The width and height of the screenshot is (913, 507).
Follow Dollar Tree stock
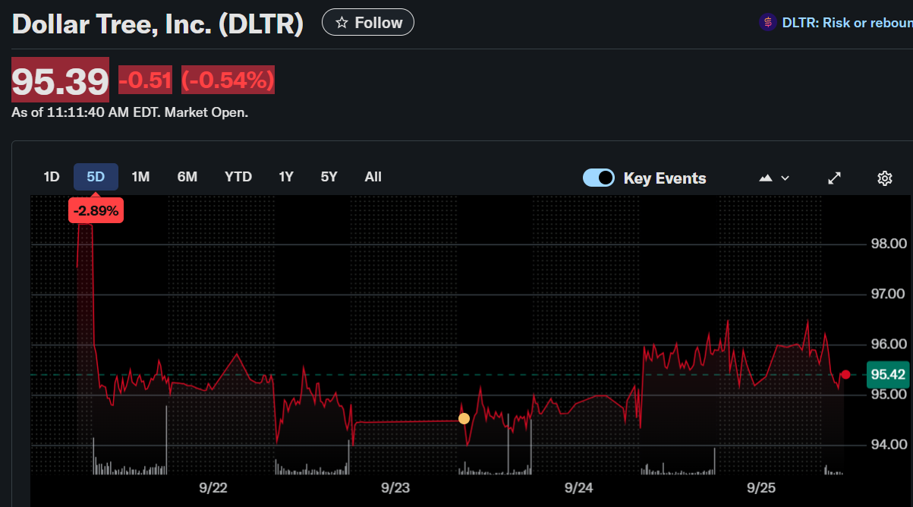click(x=368, y=23)
